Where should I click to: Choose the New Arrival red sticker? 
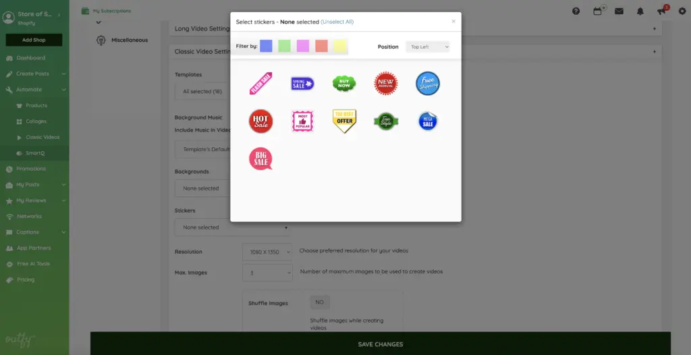tap(386, 84)
